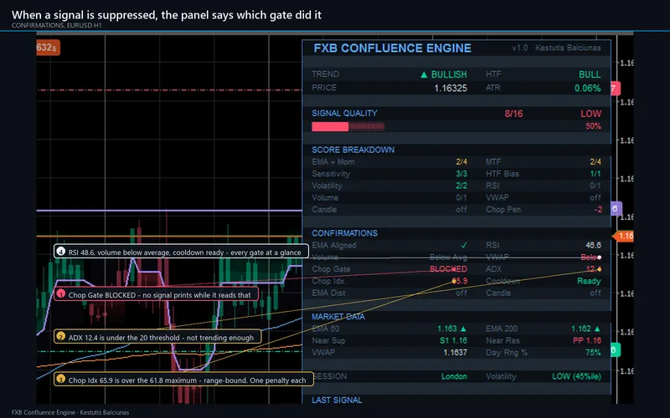The height and width of the screenshot is (418, 670).
Task: Click the EMA Aligned green check mark
Action: tap(464, 245)
